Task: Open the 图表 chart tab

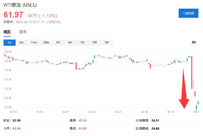Action: (x=23, y=32)
